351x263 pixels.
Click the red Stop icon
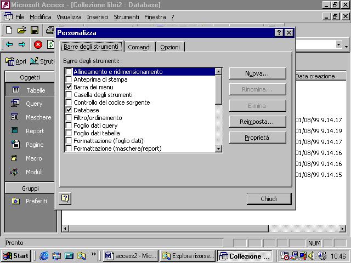point(38,44)
